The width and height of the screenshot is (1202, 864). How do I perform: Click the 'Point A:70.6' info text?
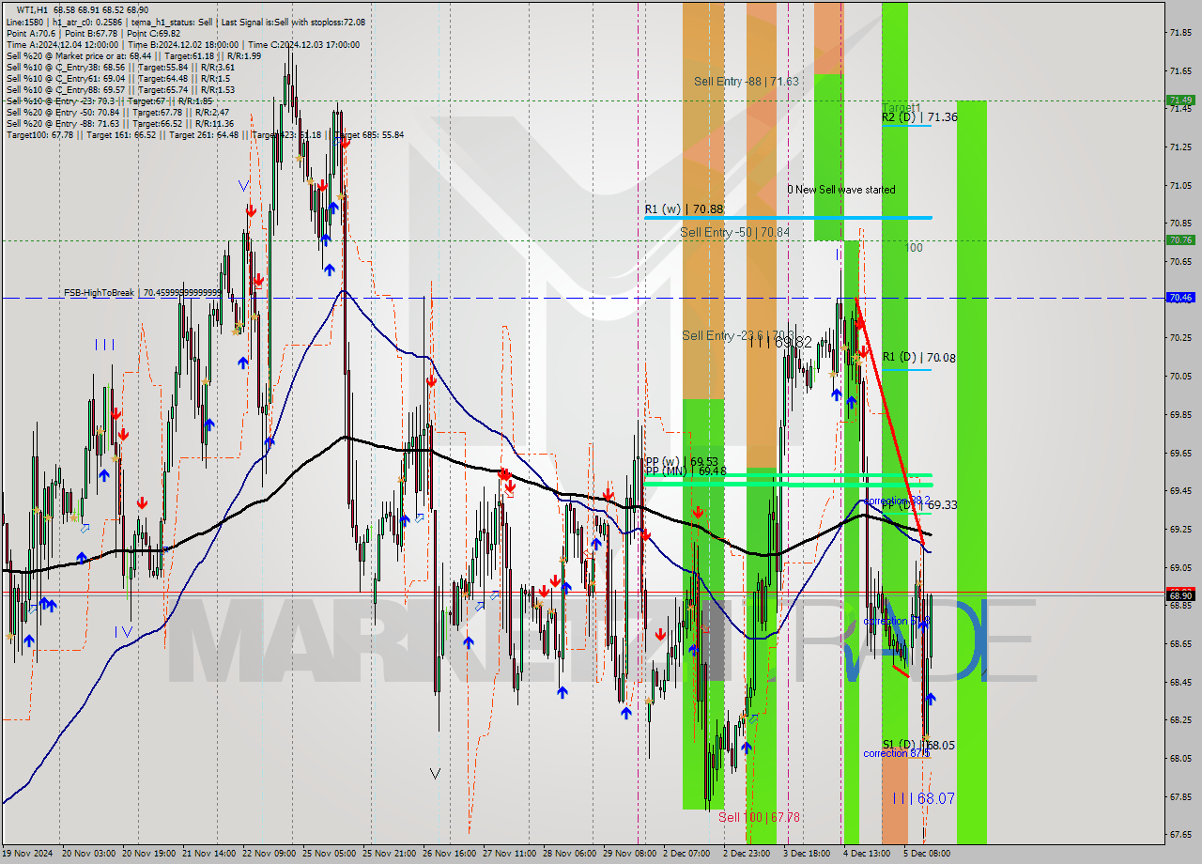pos(33,33)
